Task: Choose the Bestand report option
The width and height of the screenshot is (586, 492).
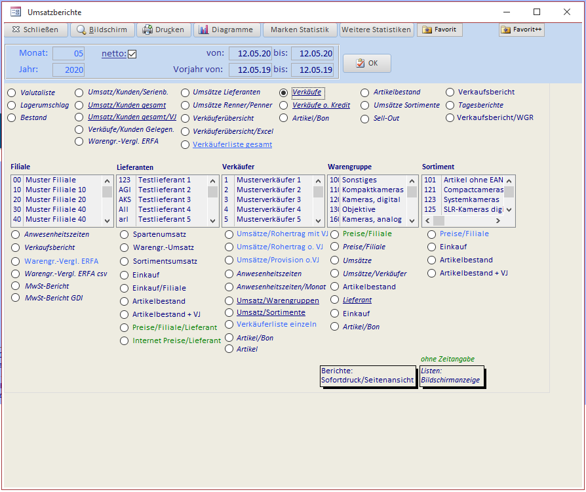Action: pyautogui.click(x=12, y=118)
